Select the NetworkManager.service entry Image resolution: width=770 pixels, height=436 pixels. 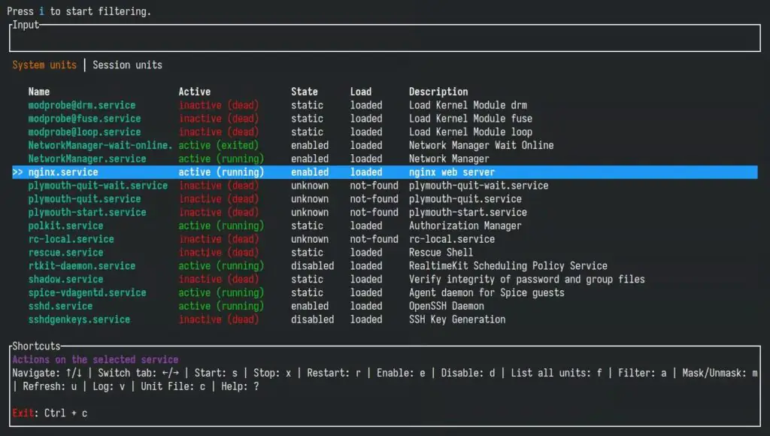click(87, 159)
